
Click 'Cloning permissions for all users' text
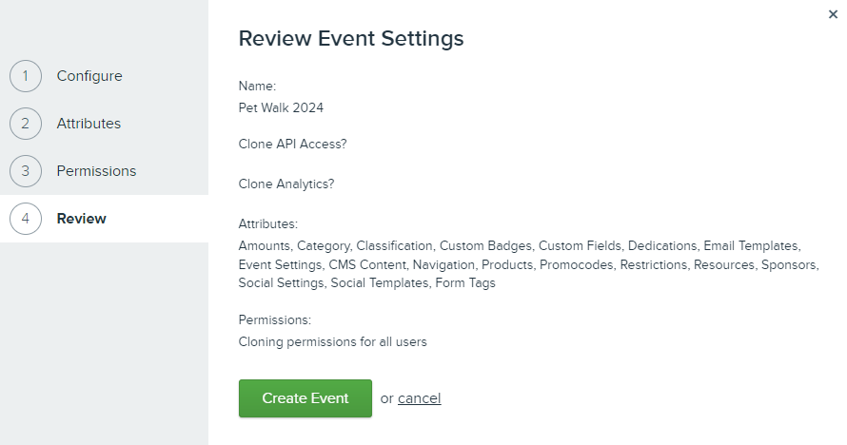[x=332, y=342]
